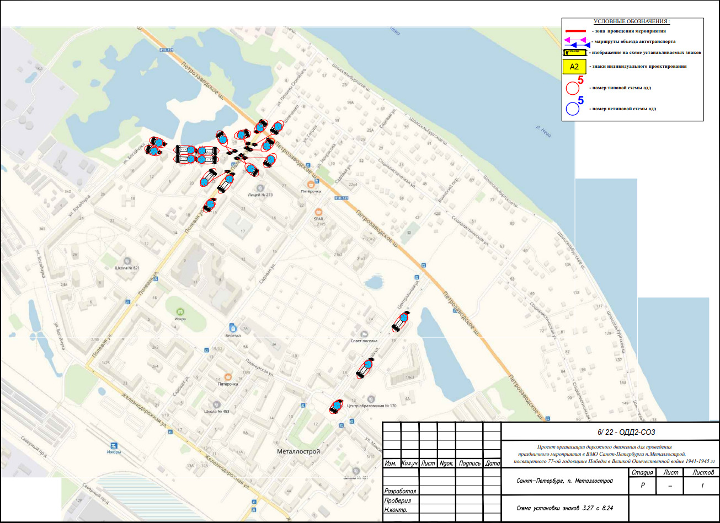Select the Центр образования № 170 icon
Image resolution: width=720 pixels, height=523 pixels.
click(371, 398)
